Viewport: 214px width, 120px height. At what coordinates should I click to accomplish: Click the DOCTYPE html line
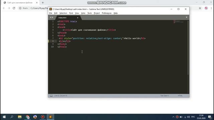point(67,21)
